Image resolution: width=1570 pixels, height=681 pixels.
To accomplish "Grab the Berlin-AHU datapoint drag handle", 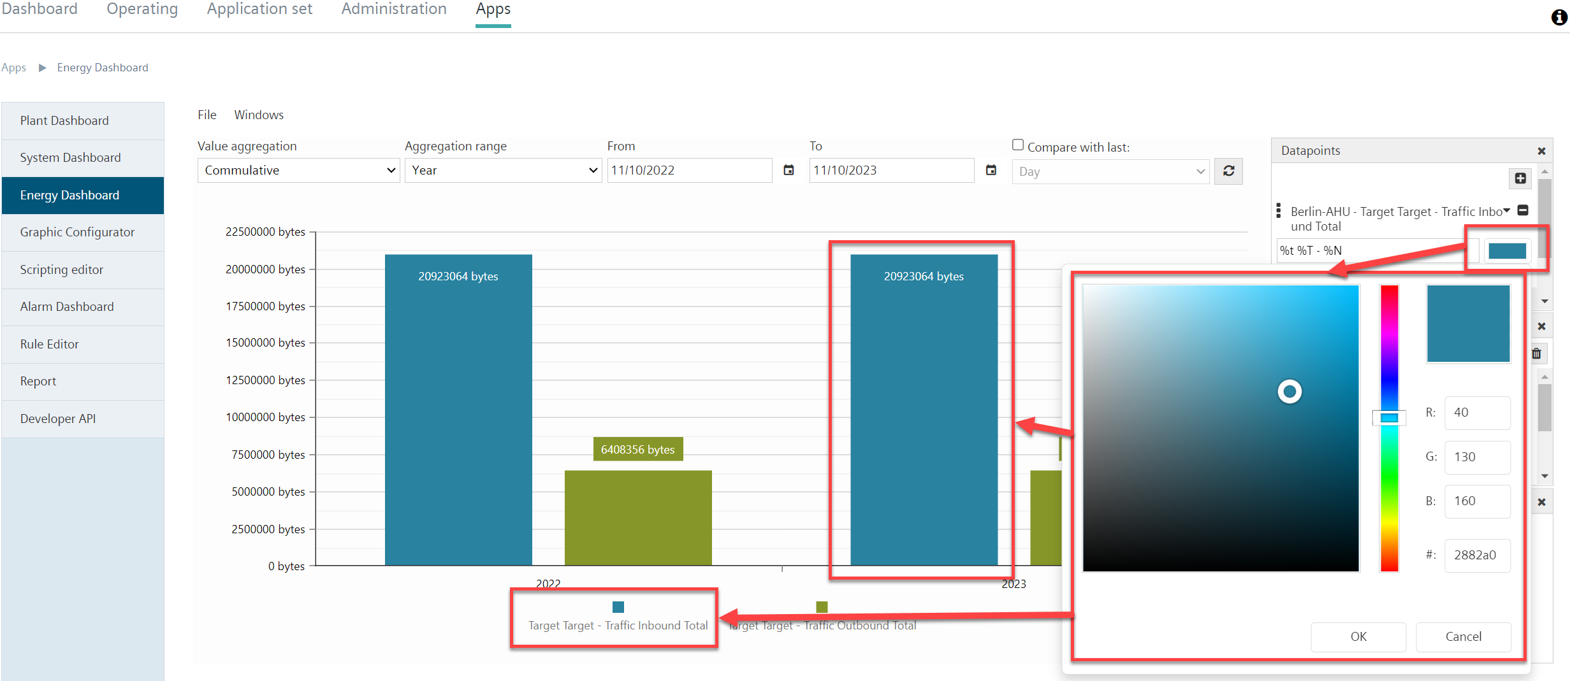I will [x=1279, y=211].
